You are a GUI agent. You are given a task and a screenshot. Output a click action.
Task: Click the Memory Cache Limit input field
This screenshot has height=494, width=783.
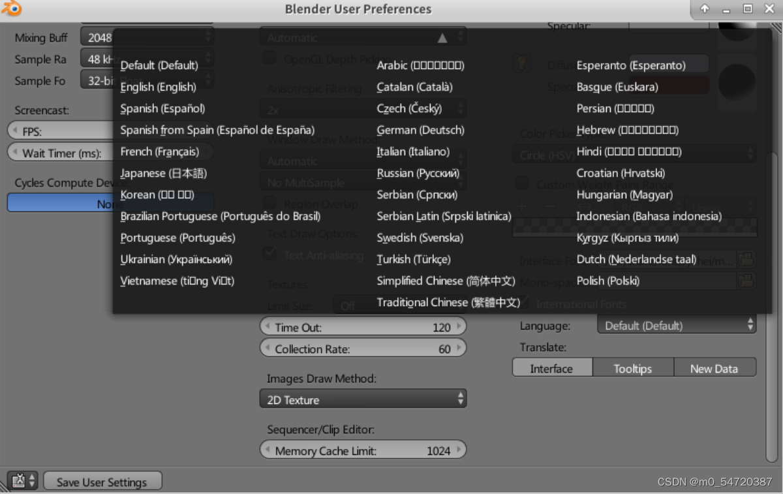click(363, 450)
